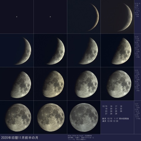Click date '25' in the date table
The width and height of the screenshot is (141, 141).
click(x=116, y=111)
